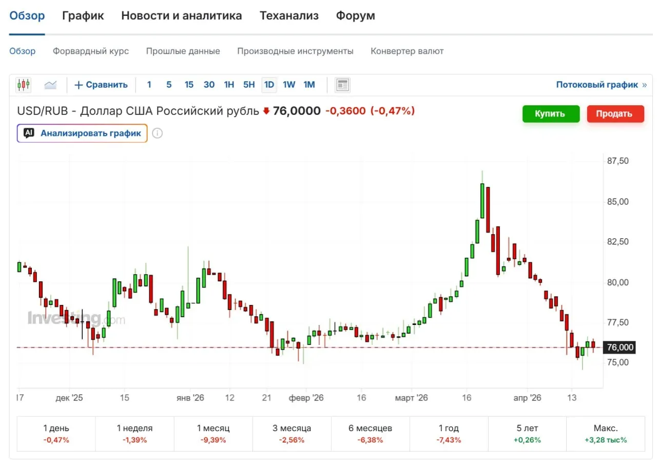The image size is (657, 462).
Task: Select the 1W timeframe interval
Action: tap(289, 85)
